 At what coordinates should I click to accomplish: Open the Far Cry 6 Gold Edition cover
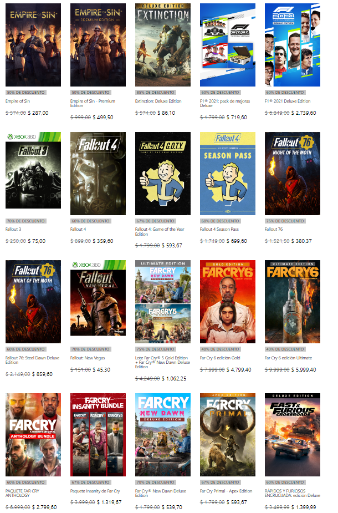pos(228,302)
